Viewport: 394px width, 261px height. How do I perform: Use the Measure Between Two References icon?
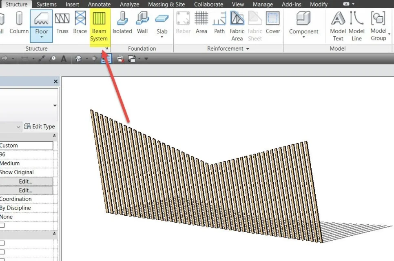tap(42, 59)
